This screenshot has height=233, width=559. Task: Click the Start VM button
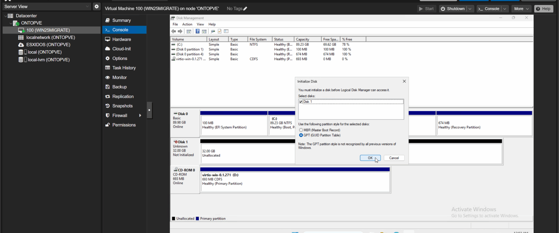point(427,9)
